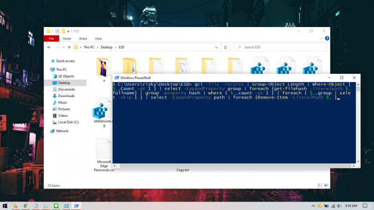This screenshot has width=374, height=210.
Task: Click PowerShell vertical scrollbar down arrow
Action: coord(358,161)
